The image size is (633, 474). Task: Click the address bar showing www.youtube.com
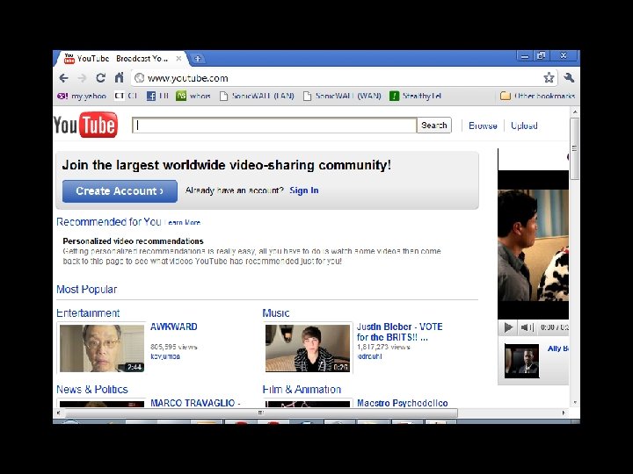pyautogui.click(x=345, y=78)
